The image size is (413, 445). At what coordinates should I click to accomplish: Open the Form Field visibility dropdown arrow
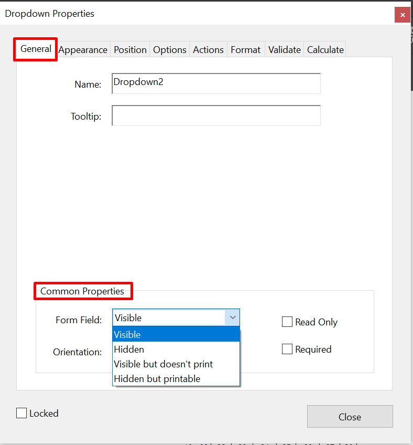(x=232, y=317)
